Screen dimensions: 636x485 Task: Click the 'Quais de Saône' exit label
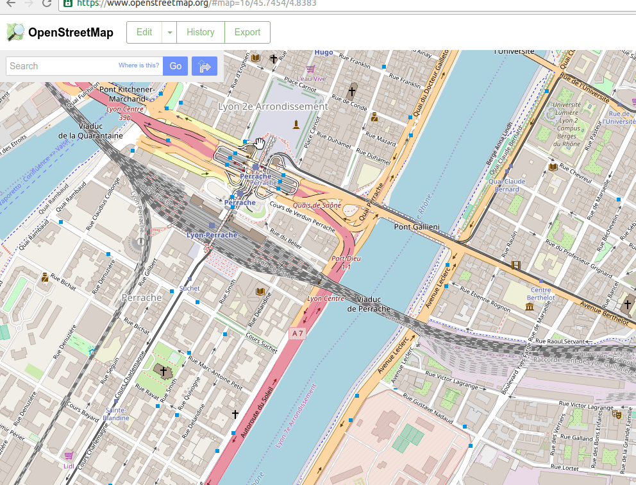(x=317, y=205)
